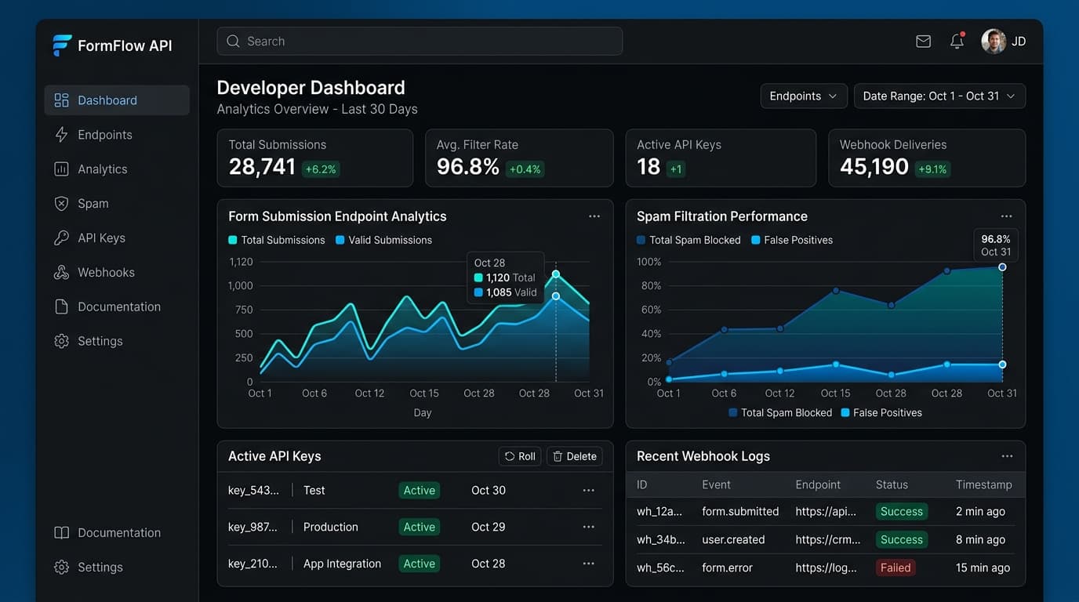
Task: Open the Date Range Oct 1 - Oct 31 dropdown
Action: 939,96
